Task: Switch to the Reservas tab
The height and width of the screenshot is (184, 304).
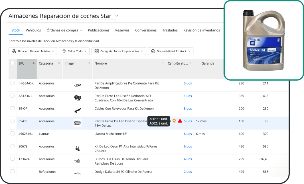Action: click(122, 30)
